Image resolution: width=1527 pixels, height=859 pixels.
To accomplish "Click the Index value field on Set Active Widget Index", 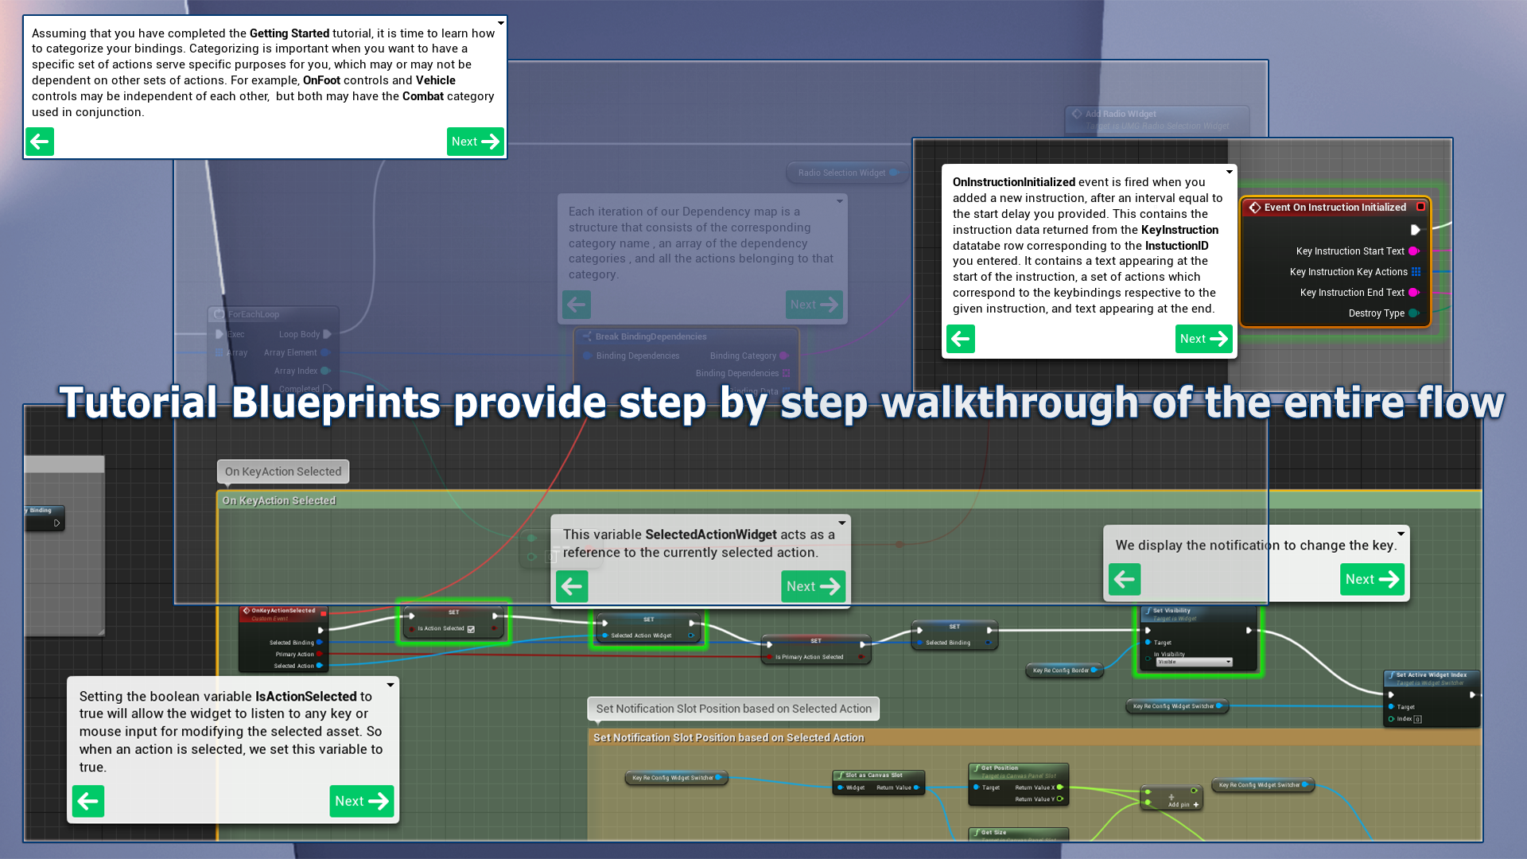I will click(1417, 719).
